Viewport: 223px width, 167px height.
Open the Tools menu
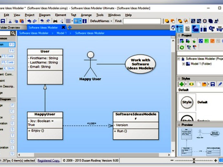coord(100,15)
